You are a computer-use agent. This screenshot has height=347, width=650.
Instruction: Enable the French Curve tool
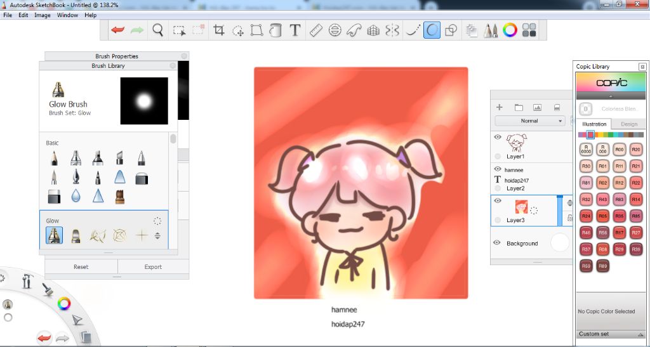[x=354, y=30]
